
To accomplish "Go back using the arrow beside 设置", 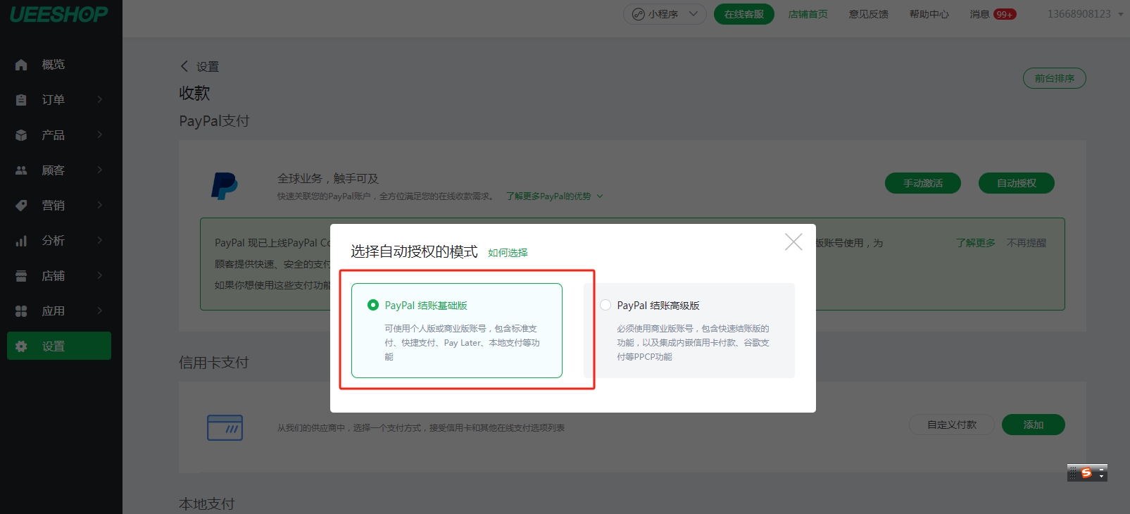I will 184,66.
